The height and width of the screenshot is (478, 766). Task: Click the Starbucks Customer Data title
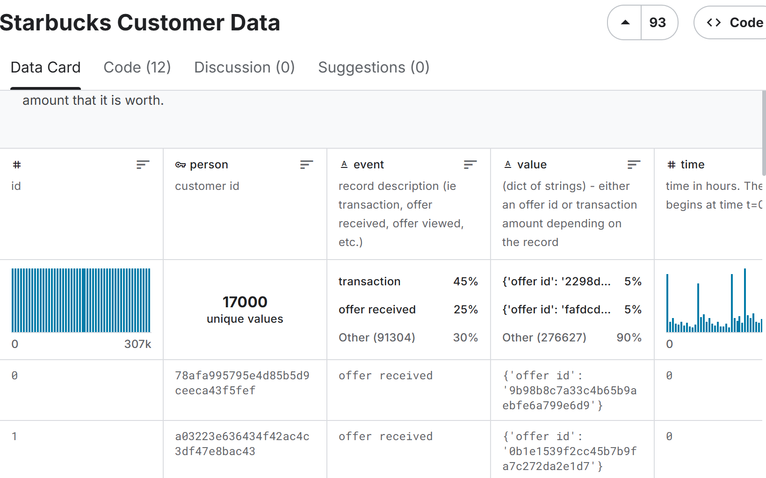tap(140, 22)
